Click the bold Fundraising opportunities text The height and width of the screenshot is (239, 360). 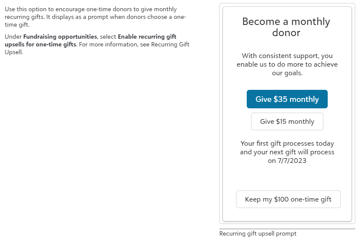click(x=60, y=37)
